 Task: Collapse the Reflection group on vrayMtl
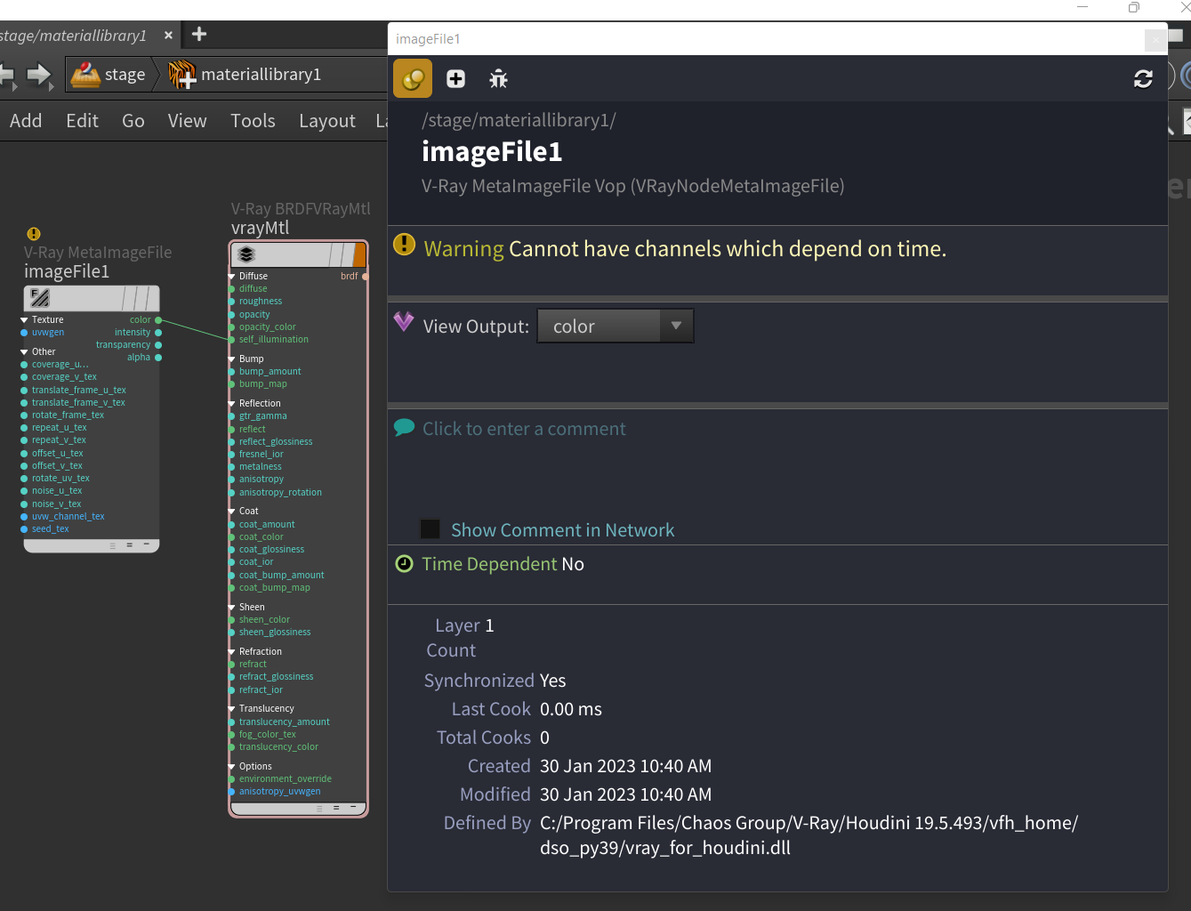pos(232,403)
